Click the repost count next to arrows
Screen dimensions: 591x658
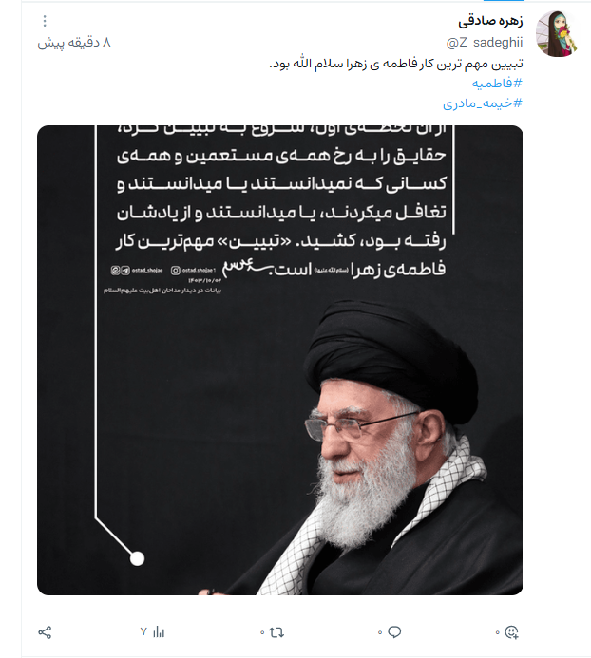(x=262, y=632)
